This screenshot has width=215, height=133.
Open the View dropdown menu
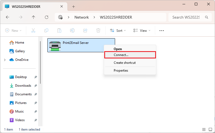[x=142, y=31]
